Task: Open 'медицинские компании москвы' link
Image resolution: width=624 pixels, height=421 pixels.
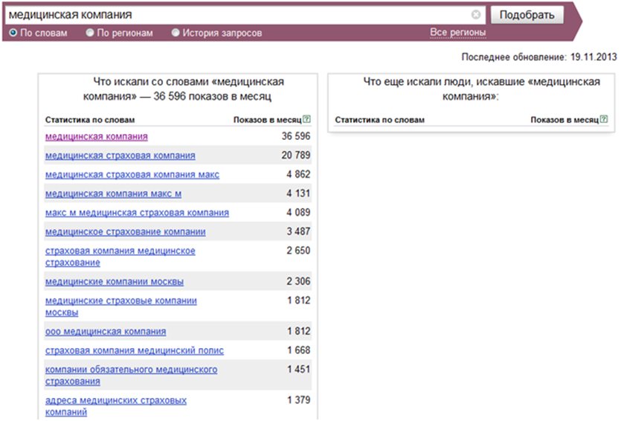Action: point(115,282)
